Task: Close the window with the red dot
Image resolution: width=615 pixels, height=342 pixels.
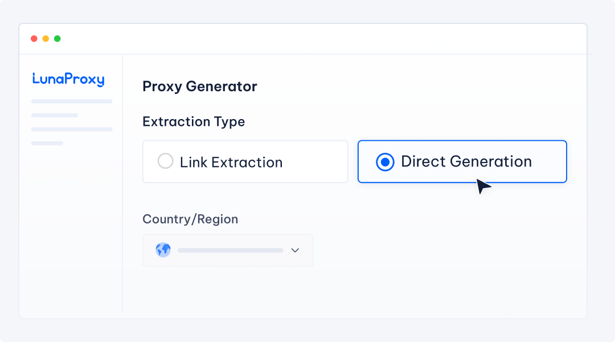Action: pos(34,39)
